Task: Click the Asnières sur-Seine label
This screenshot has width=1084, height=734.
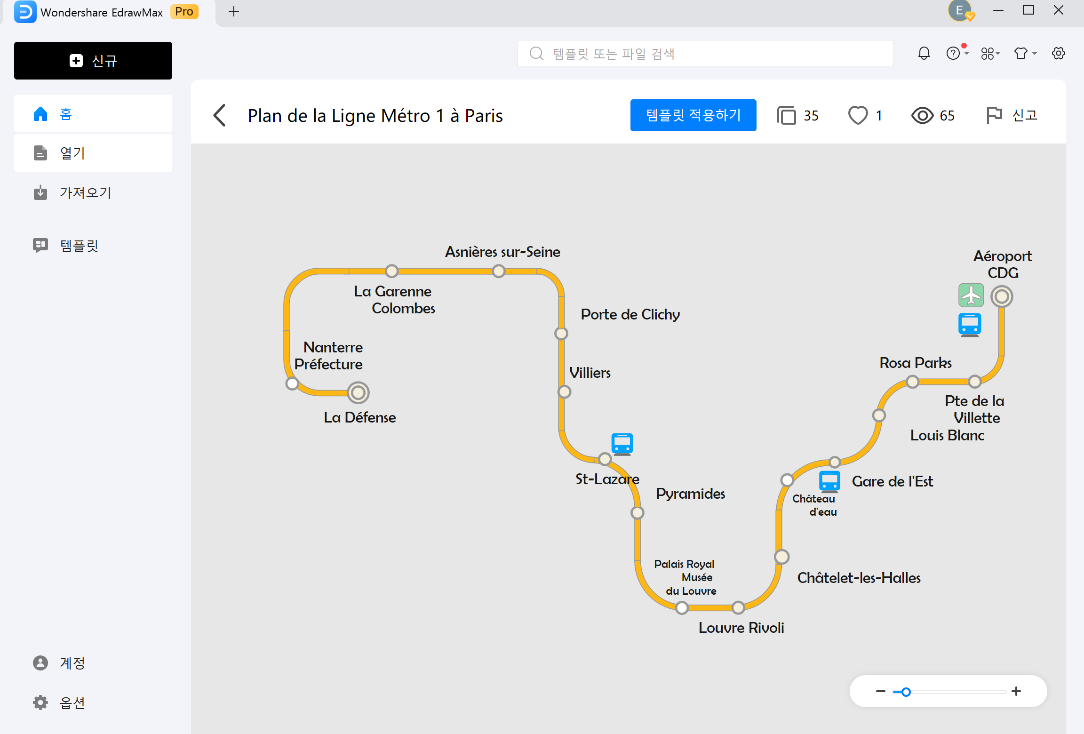Action: point(502,252)
